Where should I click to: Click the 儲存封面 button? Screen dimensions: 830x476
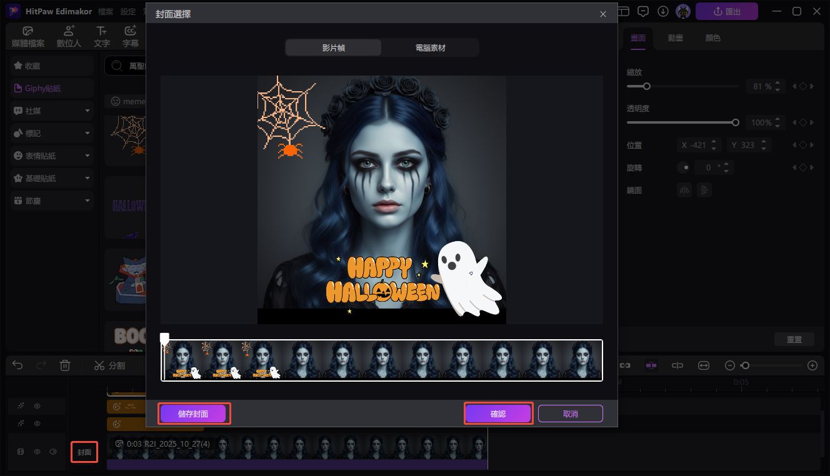coord(193,414)
